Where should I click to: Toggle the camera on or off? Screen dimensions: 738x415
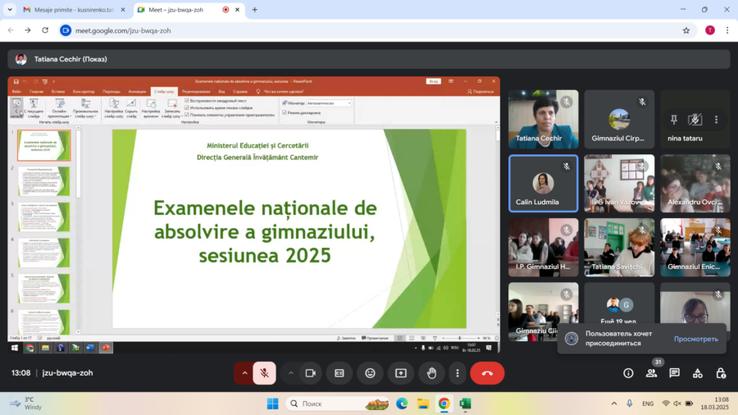tap(311, 373)
